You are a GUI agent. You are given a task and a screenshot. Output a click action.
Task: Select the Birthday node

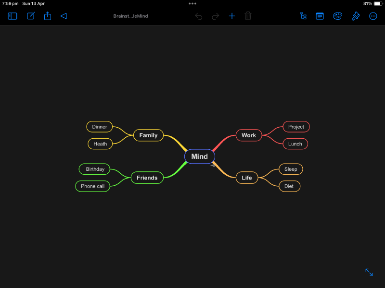point(94,169)
